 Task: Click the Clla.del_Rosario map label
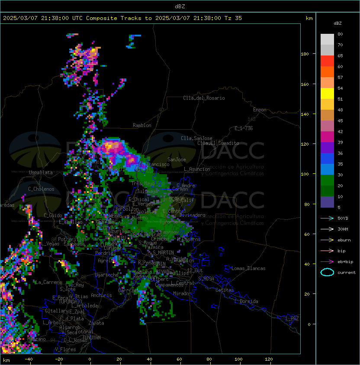[x=204, y=98]
